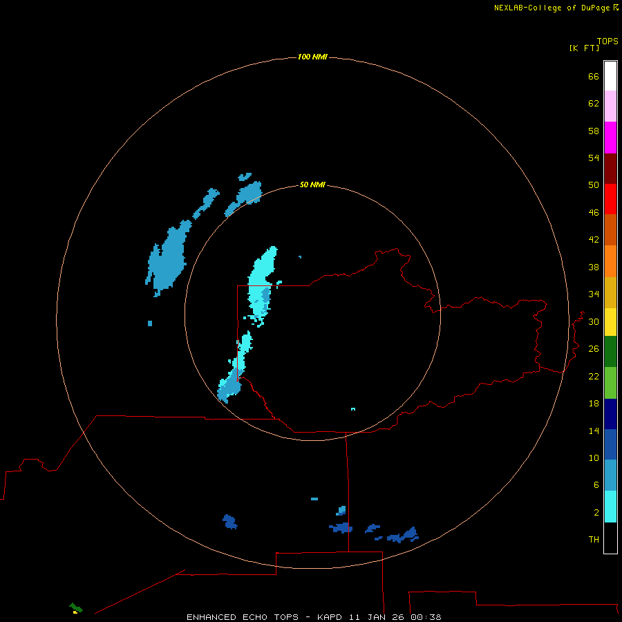Click the cyan 10 kft legend swatch
The width and height of the screenshot is (622, 622).
(610, 507)
